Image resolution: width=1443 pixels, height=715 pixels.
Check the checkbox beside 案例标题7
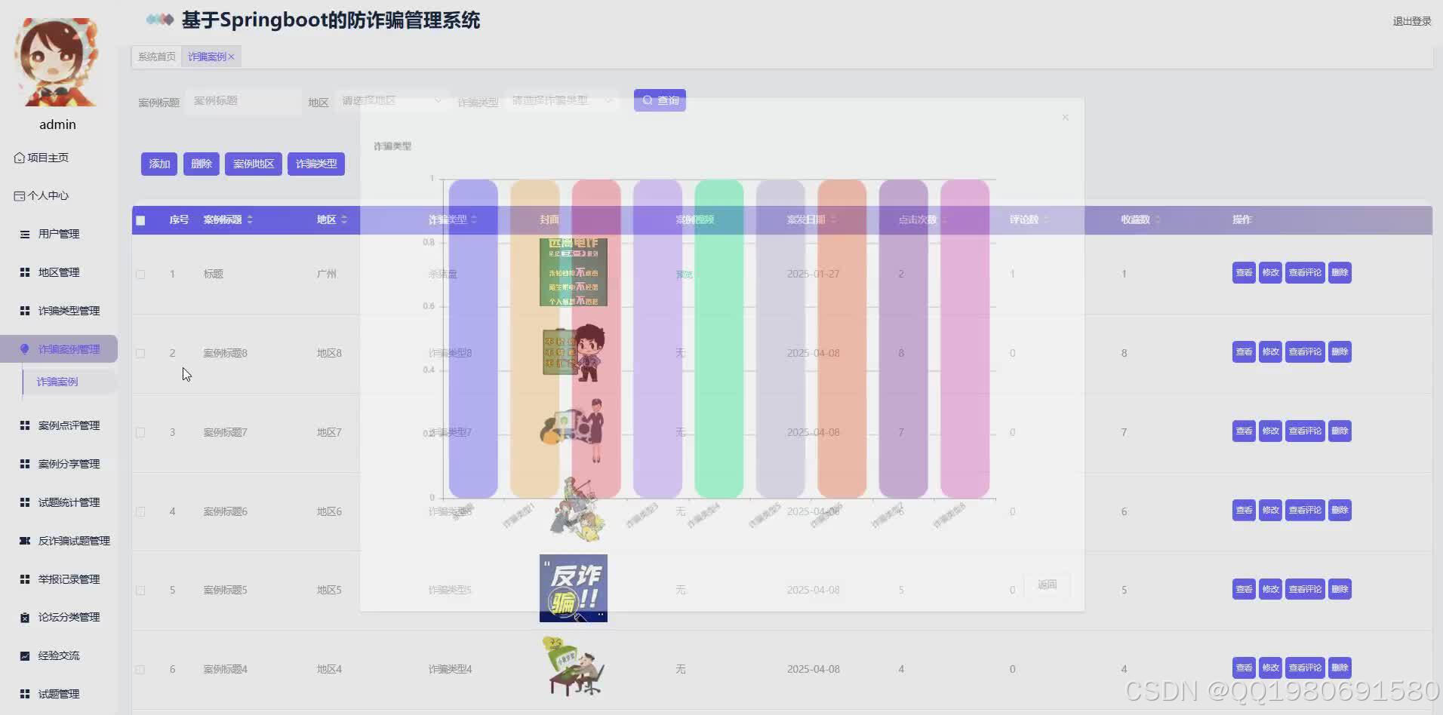coord(140,432)
